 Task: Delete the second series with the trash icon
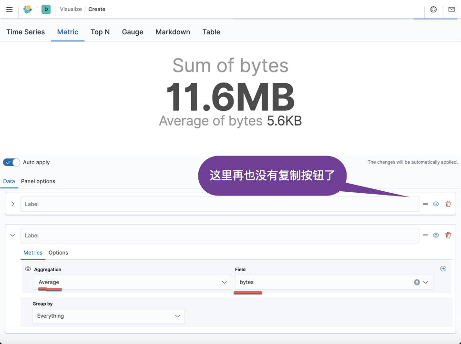(x=448, y=235)
